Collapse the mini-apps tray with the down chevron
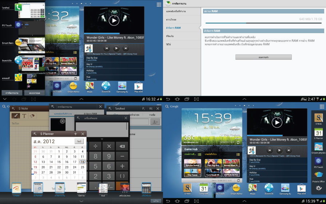326x204 pixels. (81, 201)
